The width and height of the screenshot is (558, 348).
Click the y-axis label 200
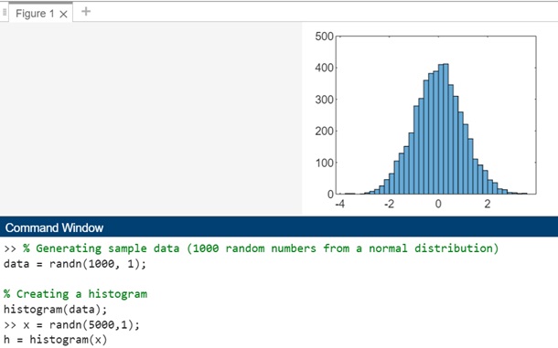click(324, 132)
